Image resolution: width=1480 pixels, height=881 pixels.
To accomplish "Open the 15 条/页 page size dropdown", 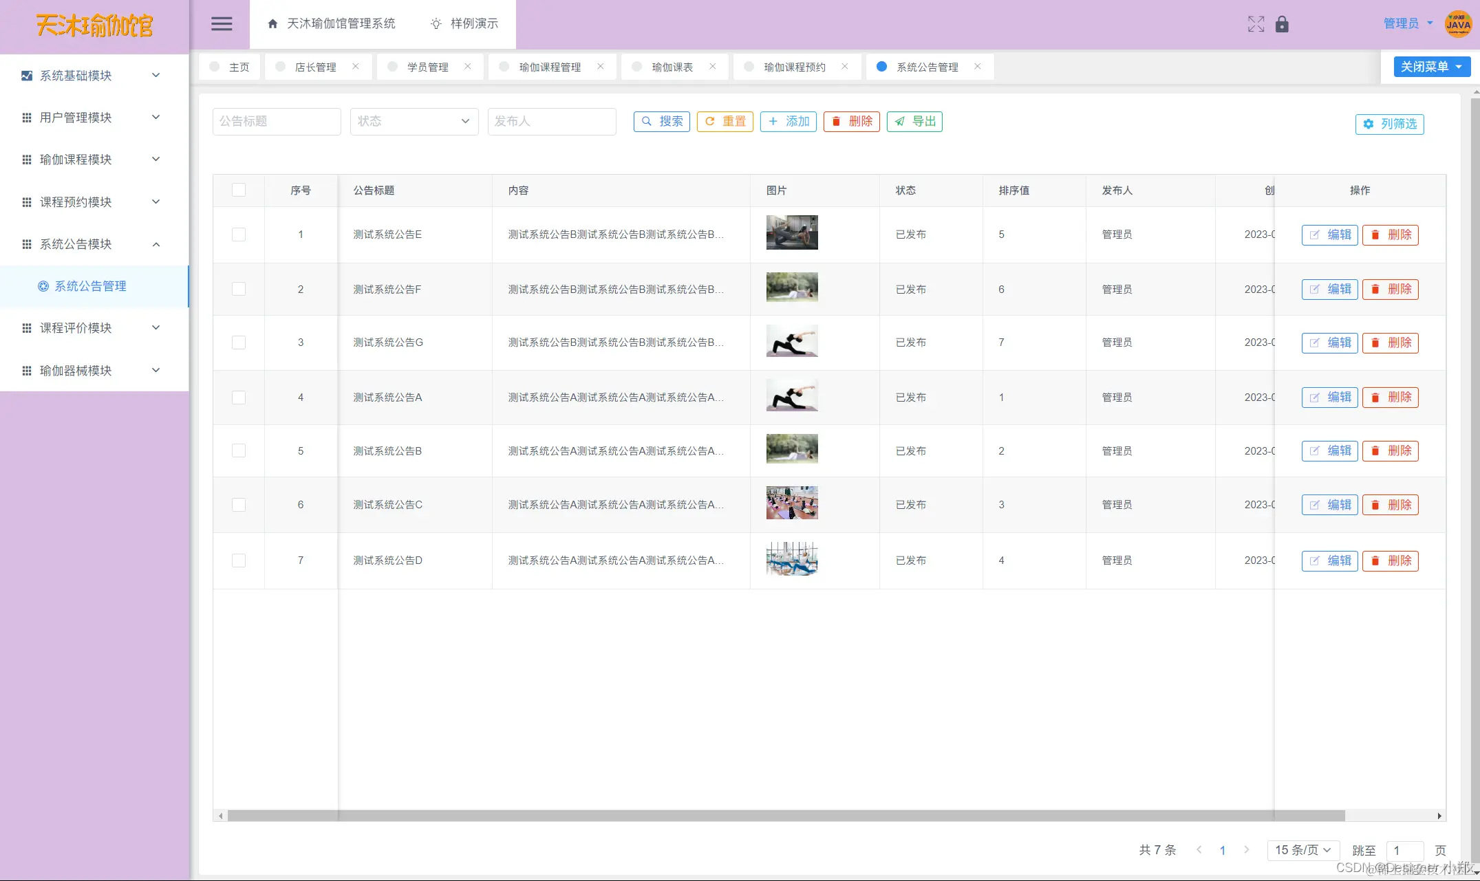I will coord(1302,850).
